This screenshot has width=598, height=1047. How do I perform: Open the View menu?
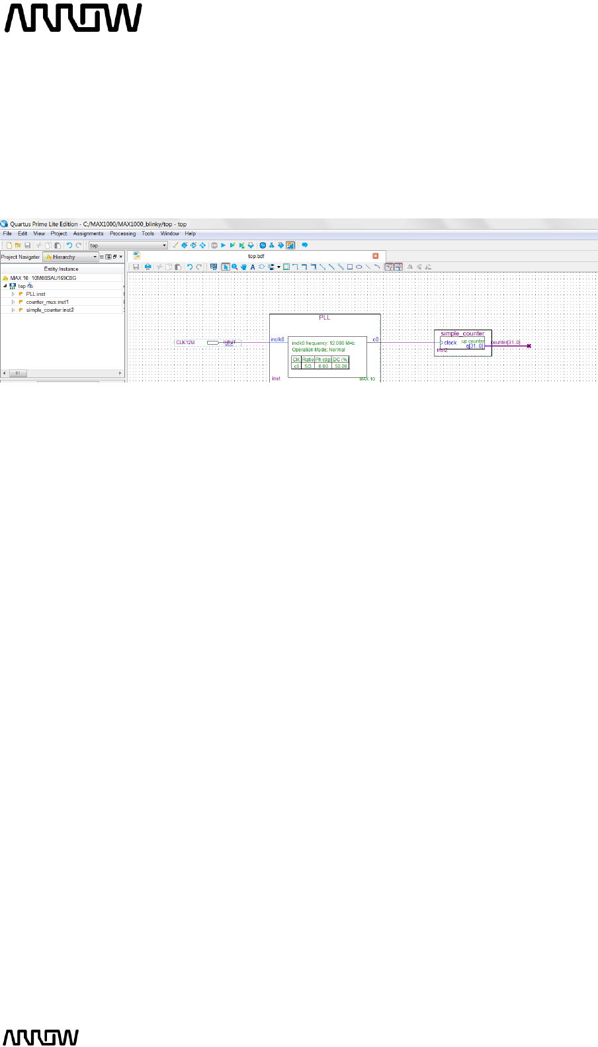(x=39, y=234)
